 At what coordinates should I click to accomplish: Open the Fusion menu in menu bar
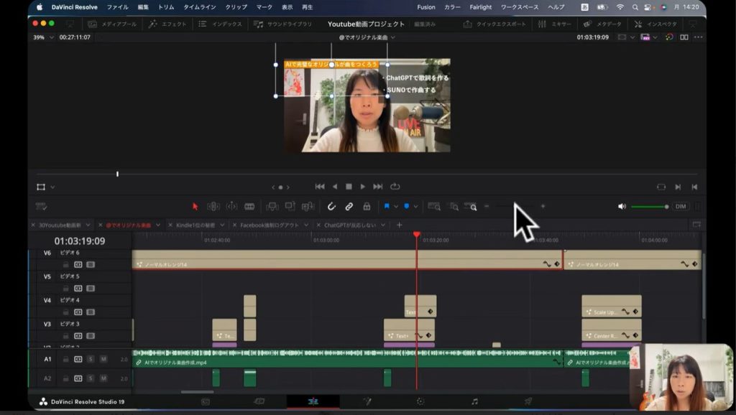point(425,6)
